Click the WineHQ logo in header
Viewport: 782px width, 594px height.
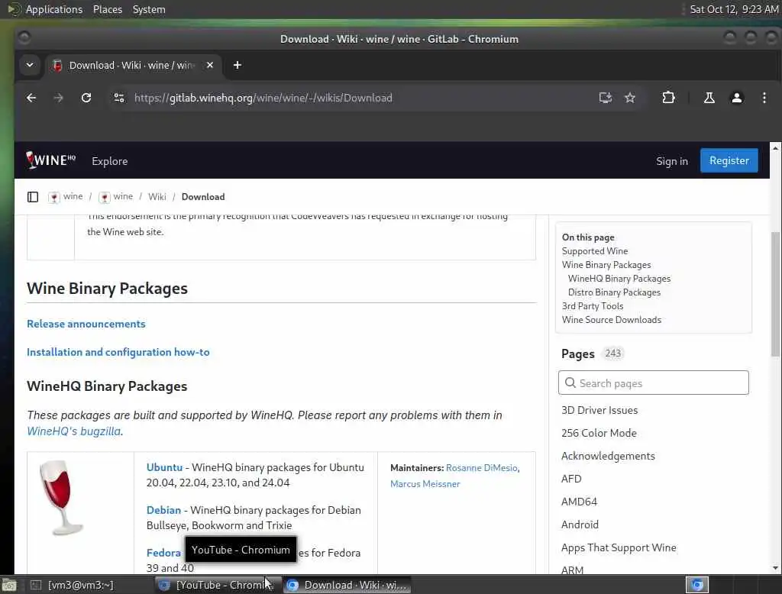click(51, 160)
